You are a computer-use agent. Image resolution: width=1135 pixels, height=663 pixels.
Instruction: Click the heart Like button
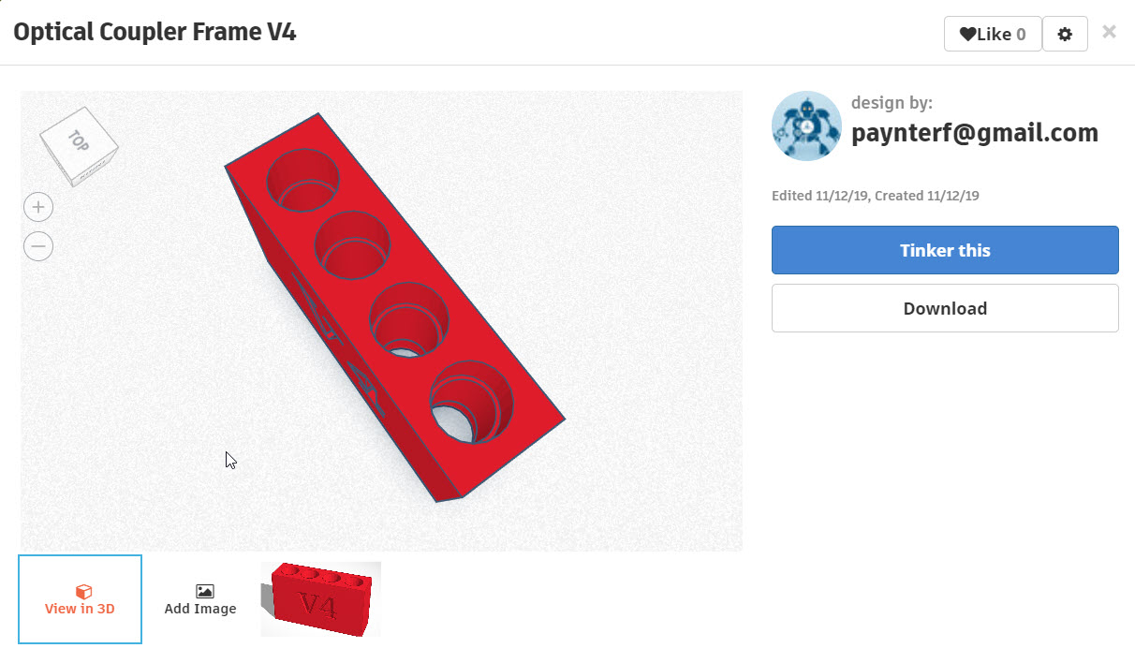pos(993,35)
